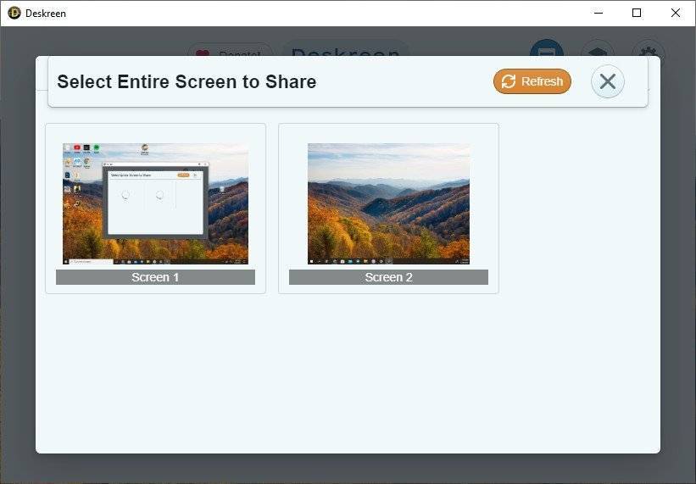Click the gray Screen 2 label bar
This screenshot has height=484, width=696.
tap(388, 277)
